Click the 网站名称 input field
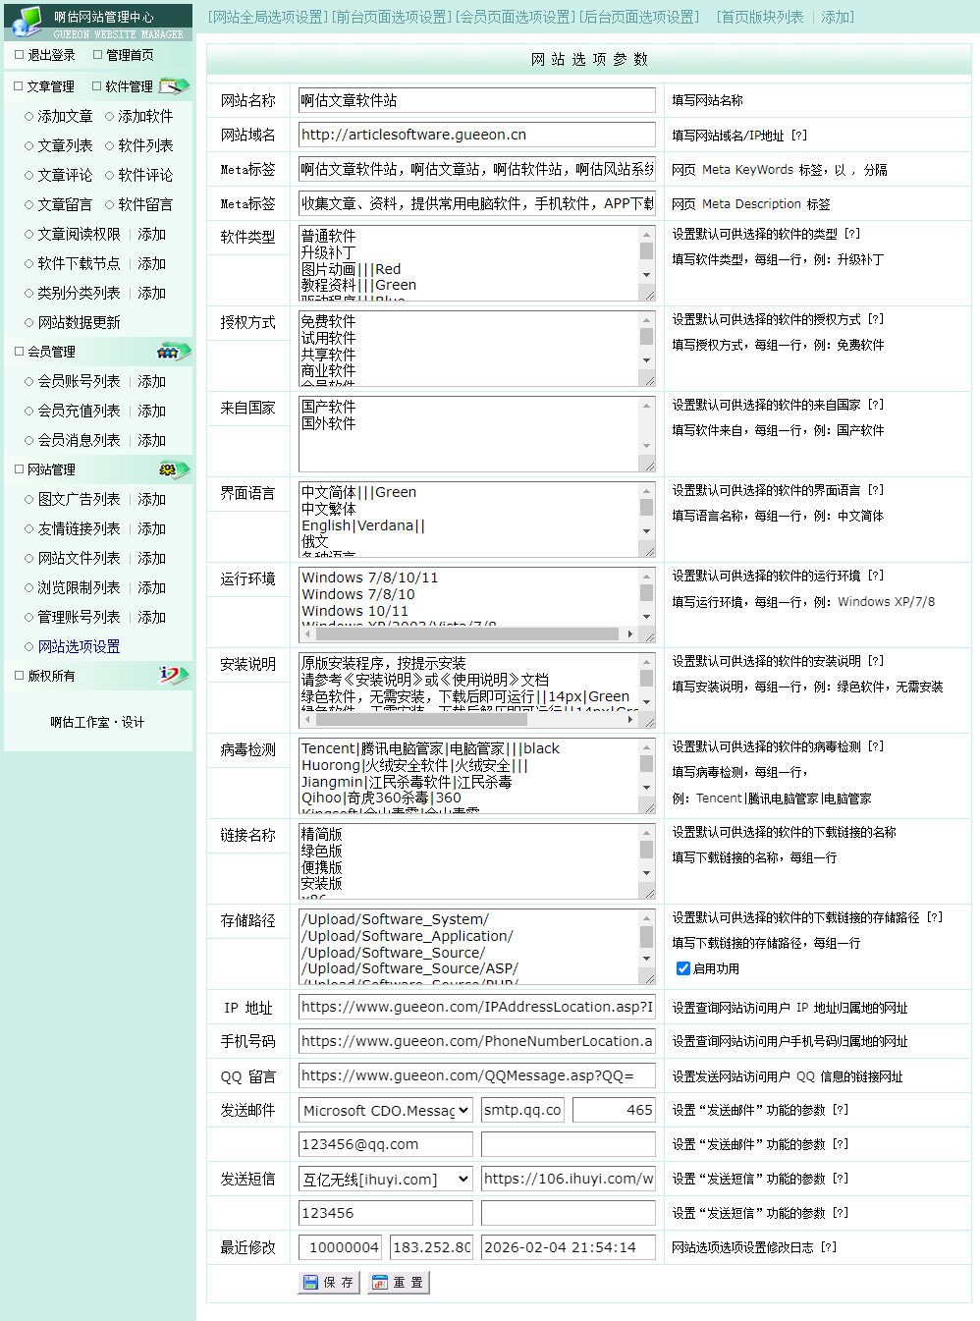 [x=477, y=100]
